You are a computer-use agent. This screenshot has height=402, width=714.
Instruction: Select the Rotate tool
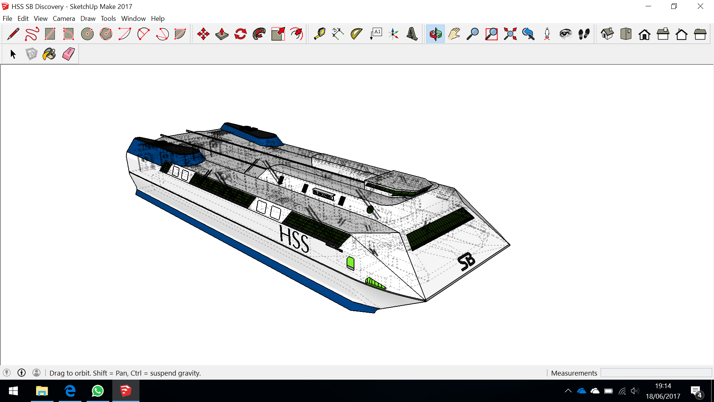tap(241, 34)
